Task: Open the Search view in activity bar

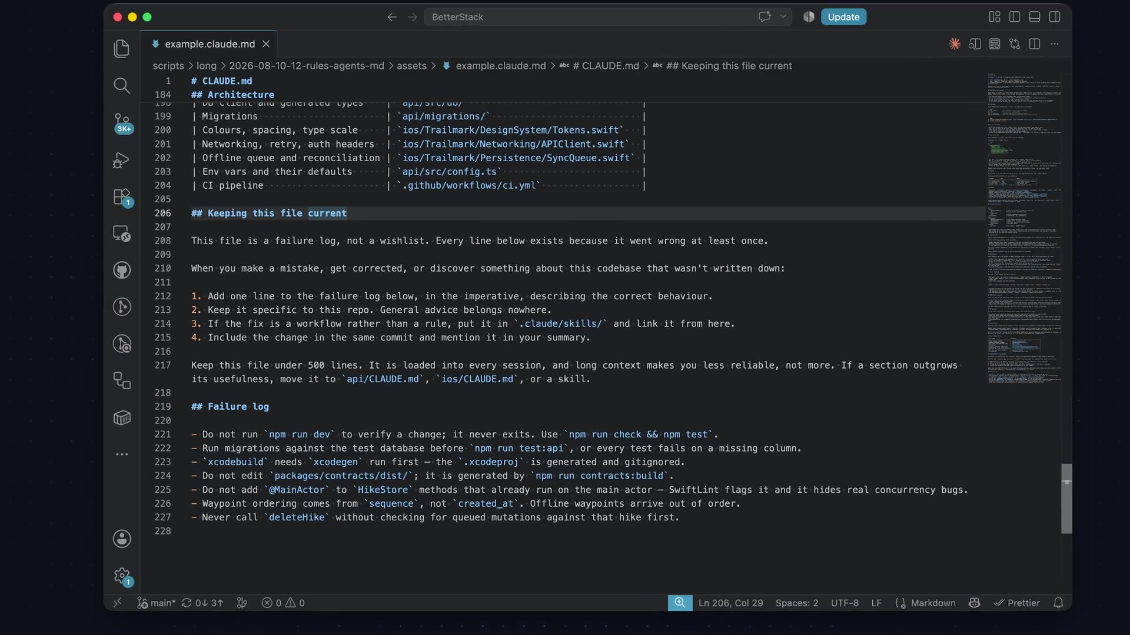Action: point(122,86)
